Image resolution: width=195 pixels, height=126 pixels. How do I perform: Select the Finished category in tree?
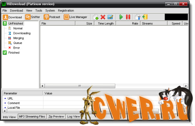(x=14, y=52)
